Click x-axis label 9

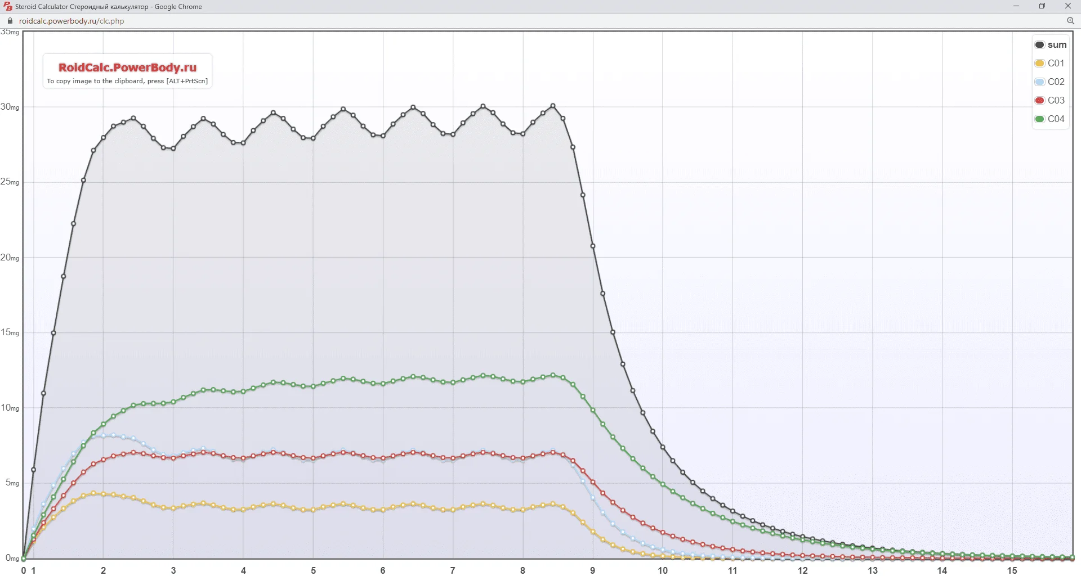(592, 570)
